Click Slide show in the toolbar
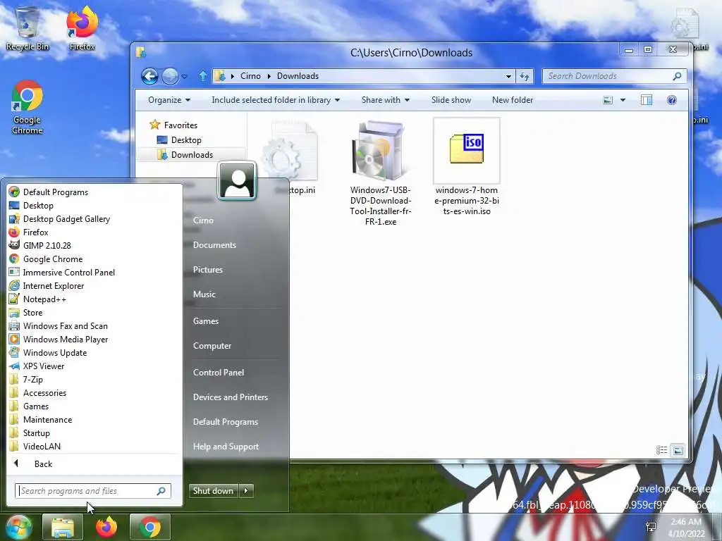Viewport: 722px width, 541px height. pyautogui.click(x=451, y=100)
